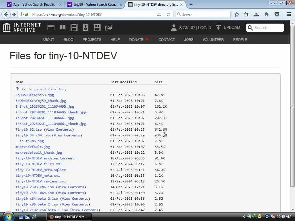Open InShot_20230201_111048661.jpg link
295x221 pixels.
45,118
